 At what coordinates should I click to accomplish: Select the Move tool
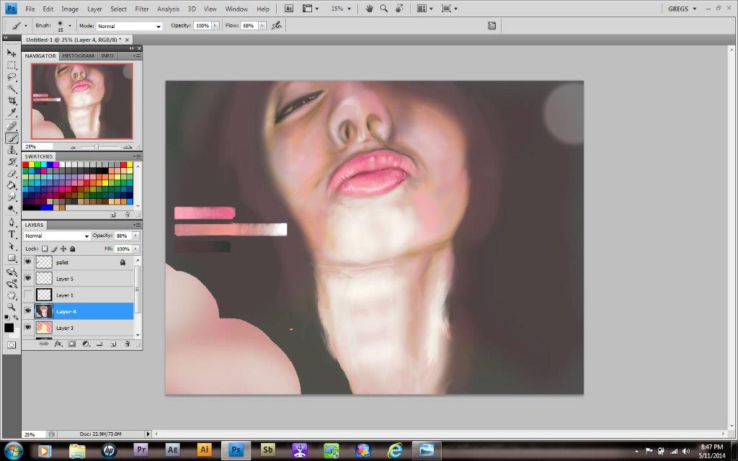[12, 53]
